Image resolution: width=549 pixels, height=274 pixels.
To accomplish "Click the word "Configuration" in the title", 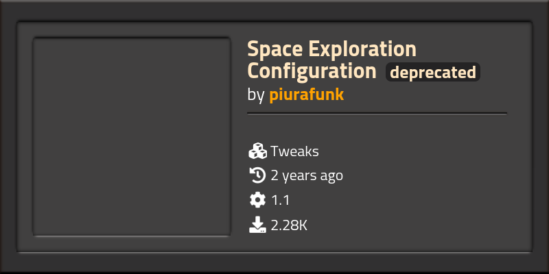I will (312, 71).
